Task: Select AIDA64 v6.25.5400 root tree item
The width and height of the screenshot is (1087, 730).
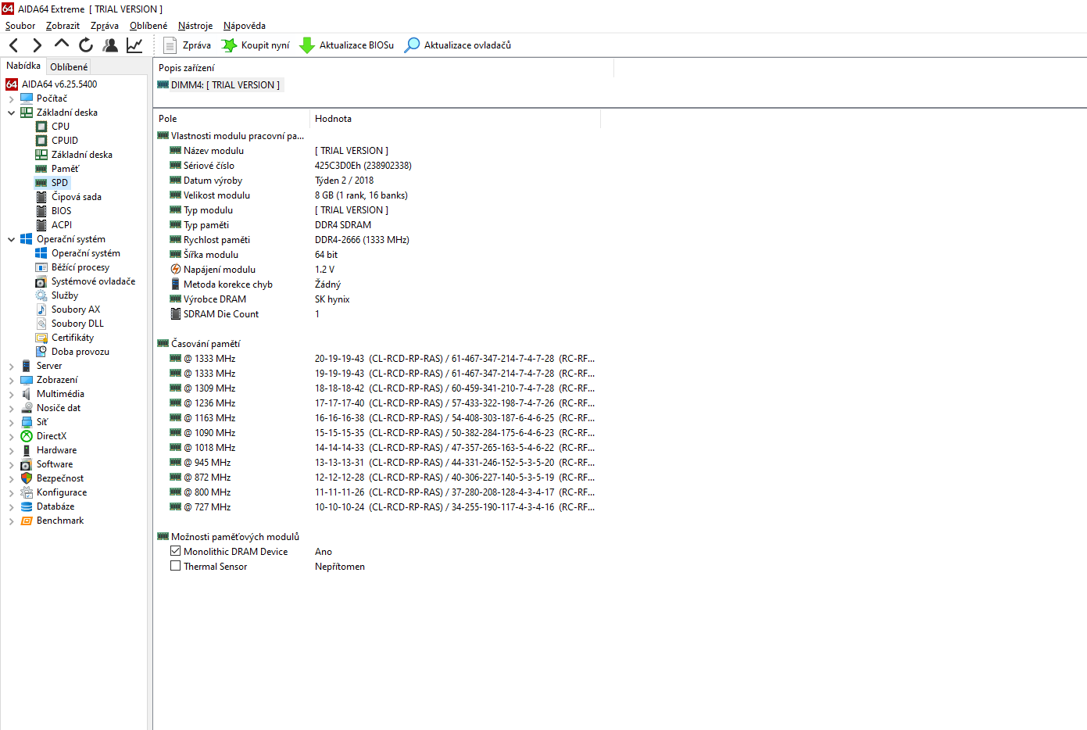Action: coord(59,84)
